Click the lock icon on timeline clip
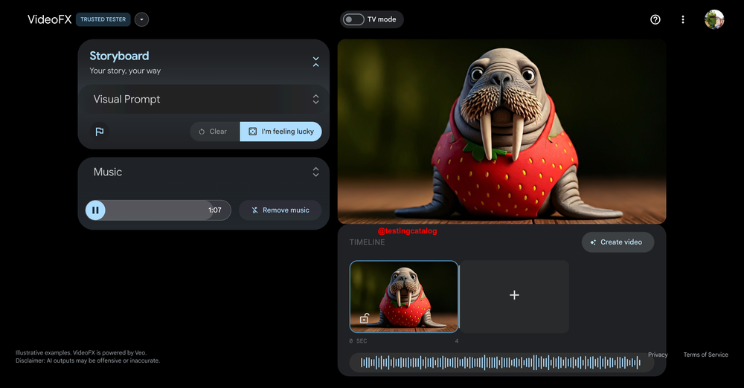 coord(365,318)
